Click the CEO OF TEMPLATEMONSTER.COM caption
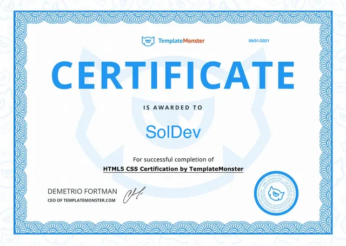The height and width of the screenshot is (246, 346). (82, 200)
